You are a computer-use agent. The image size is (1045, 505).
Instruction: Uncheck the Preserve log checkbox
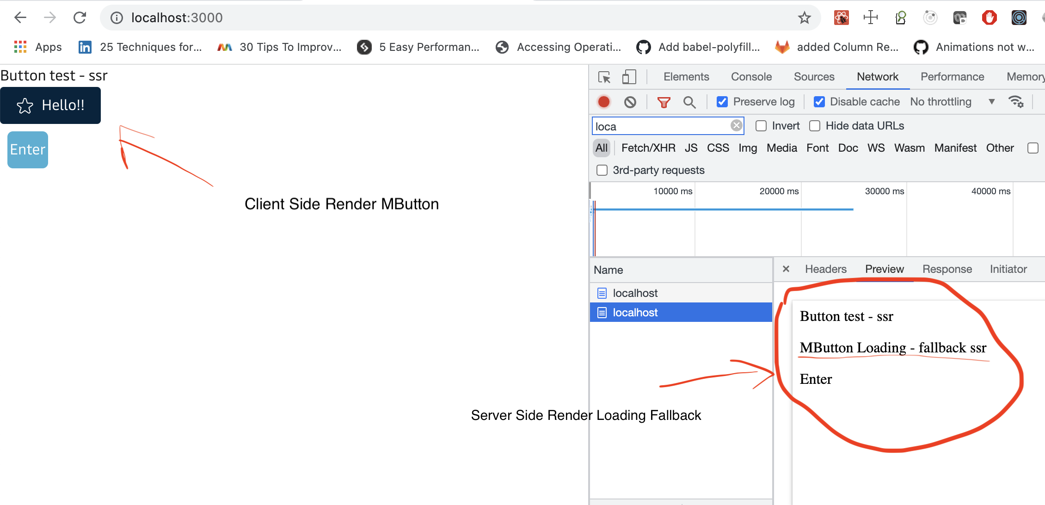722,102
